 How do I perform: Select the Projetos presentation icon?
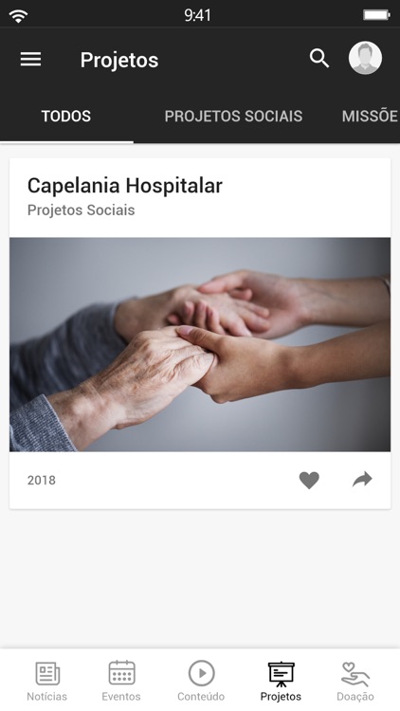coord(281,674)
